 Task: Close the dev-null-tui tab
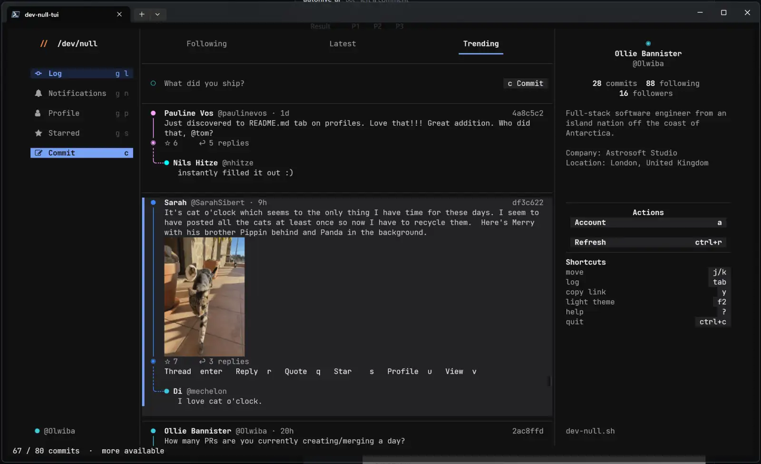(119, 14)
